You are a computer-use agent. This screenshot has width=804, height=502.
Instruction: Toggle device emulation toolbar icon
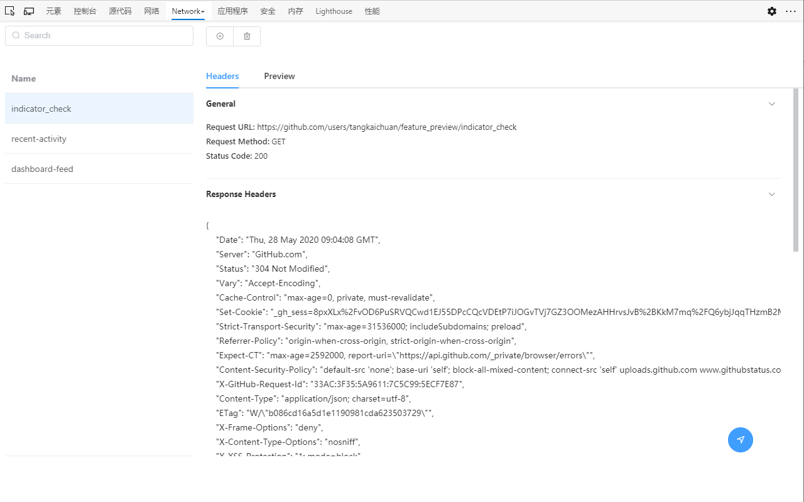(29, 11)
